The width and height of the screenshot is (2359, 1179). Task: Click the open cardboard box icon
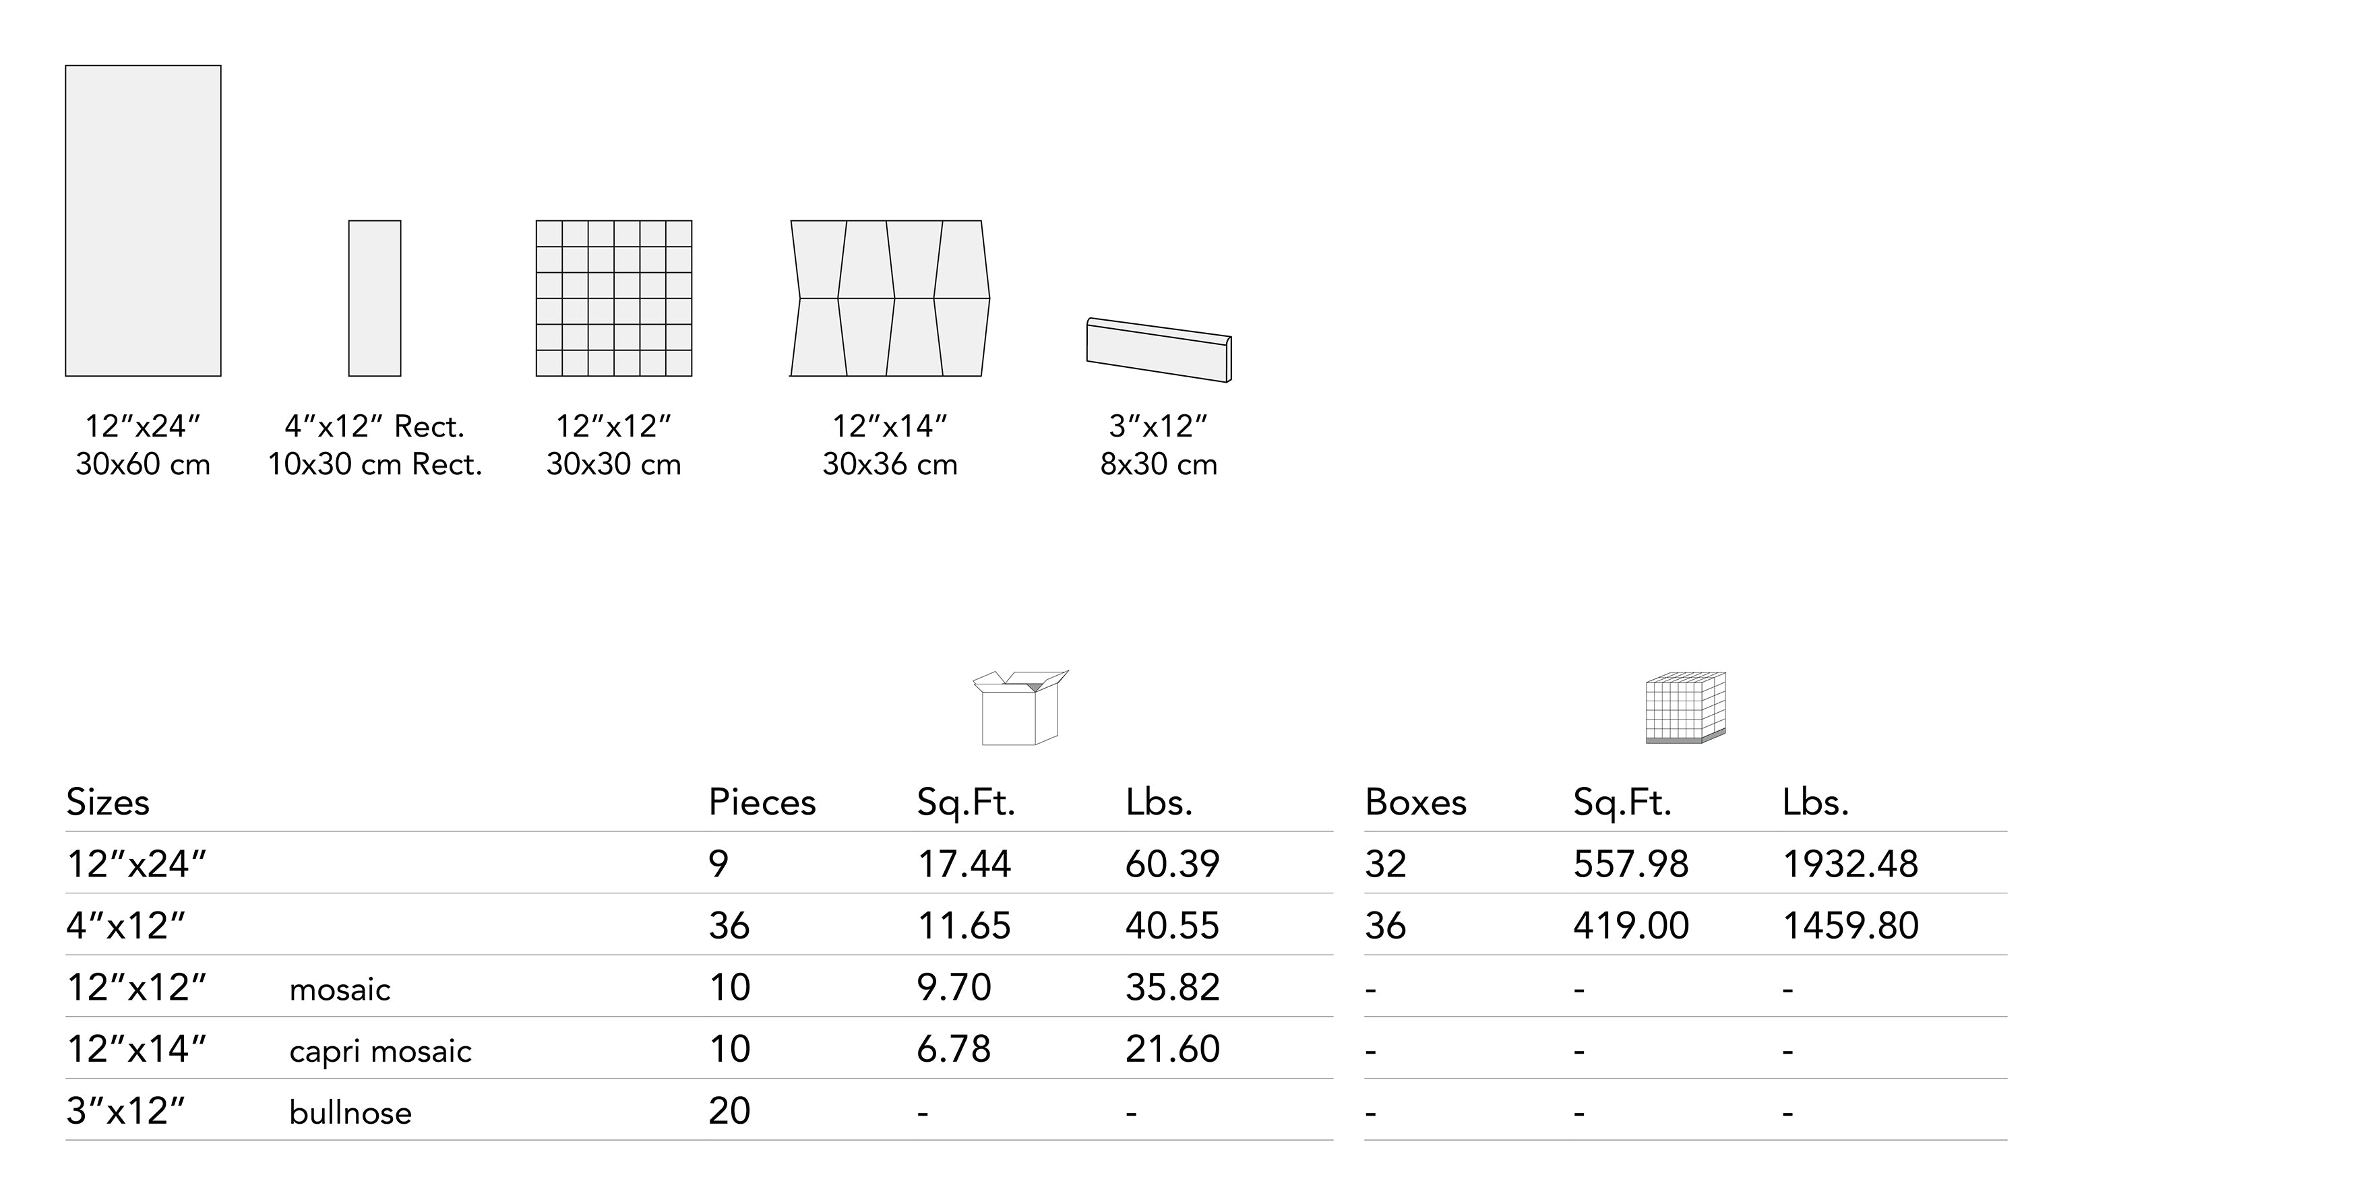click(1019, 707)
